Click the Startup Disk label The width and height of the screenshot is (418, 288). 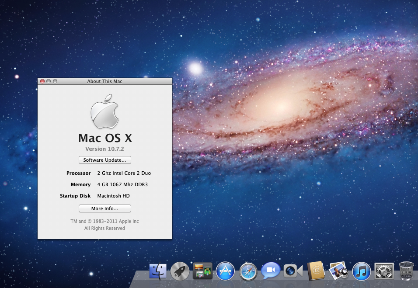[75, 196]
